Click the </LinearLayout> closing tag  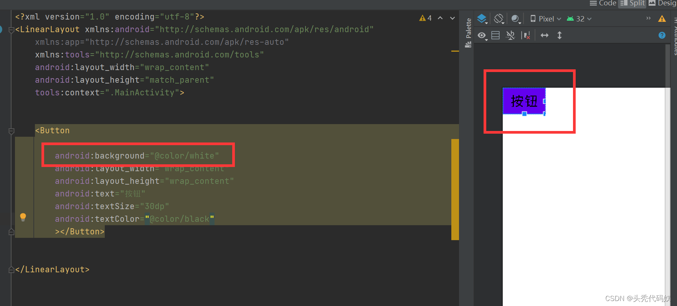pos(52,270)
